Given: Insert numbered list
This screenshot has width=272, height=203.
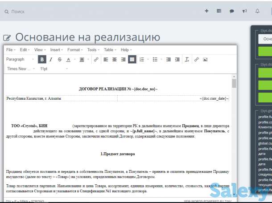Looking at the screenshot, I should tap(142, 59).
